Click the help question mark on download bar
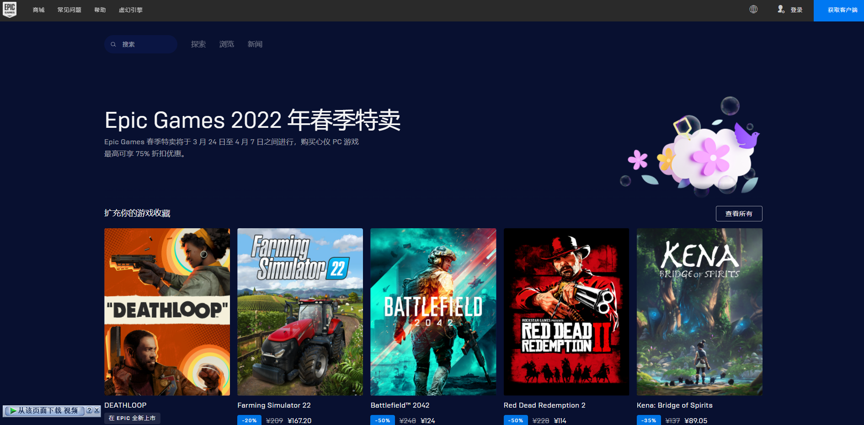This screenshot has height=425, width=864. coord(89,410)
